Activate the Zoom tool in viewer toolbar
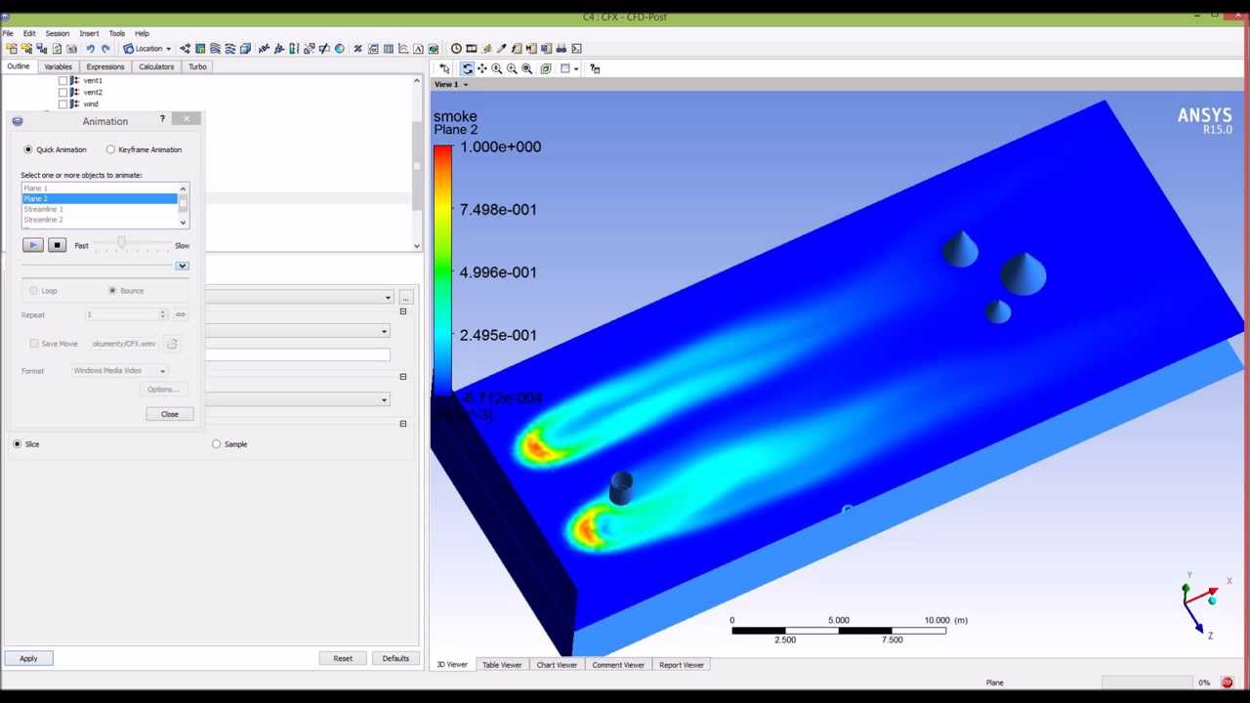1250x703 pixels. (x=497, y=68)
